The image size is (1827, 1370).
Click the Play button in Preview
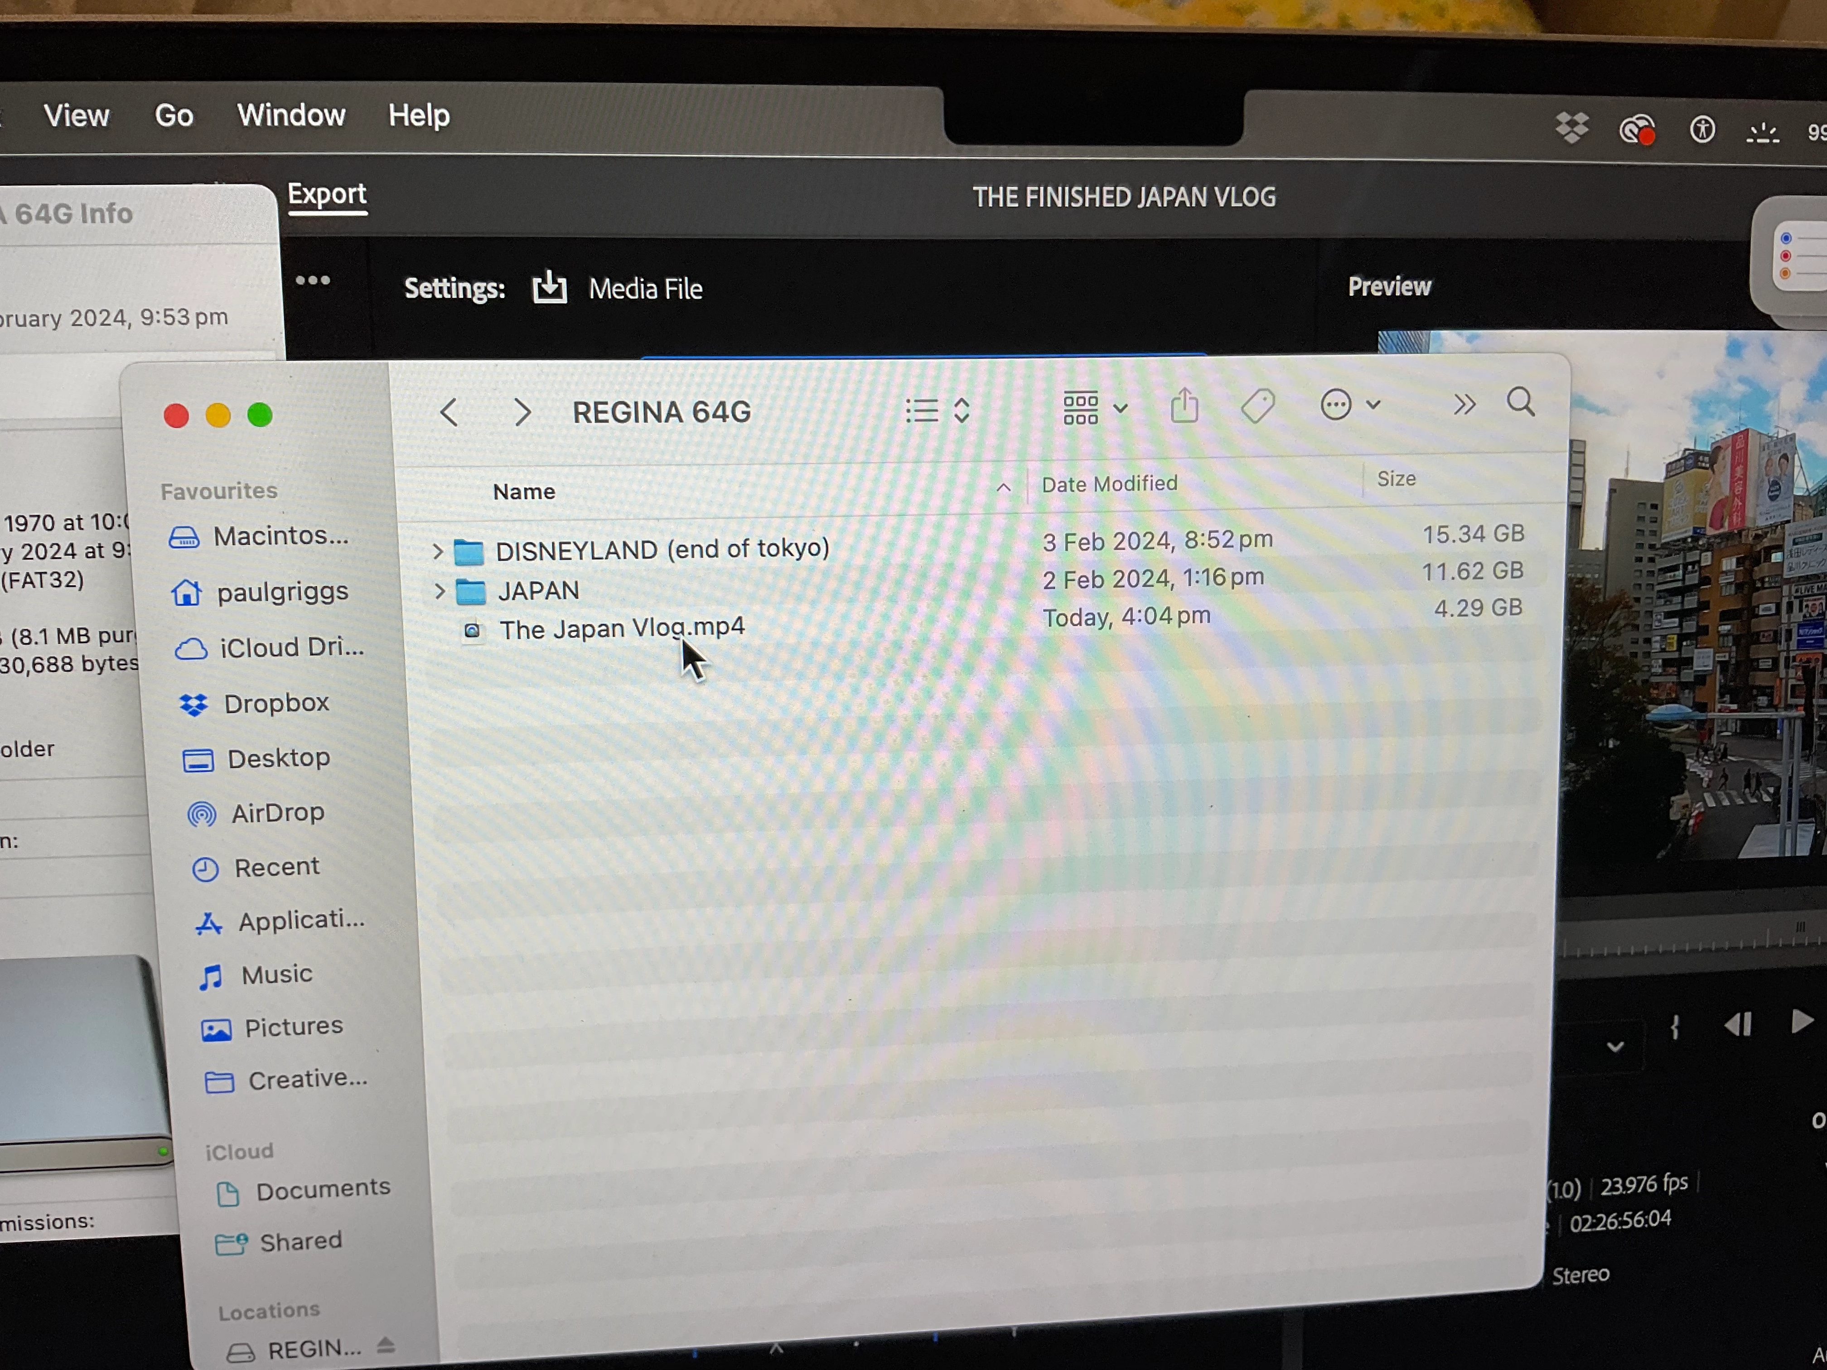point(1801,1023)
